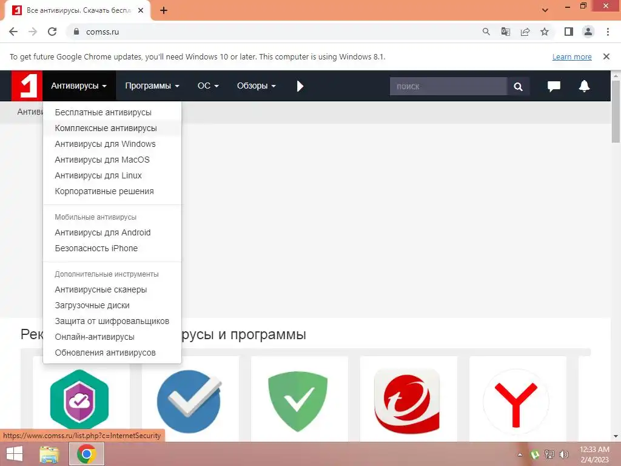Click the green shield AdGuard icon
This screenshot has height=466, width=621.
[298, 401]
